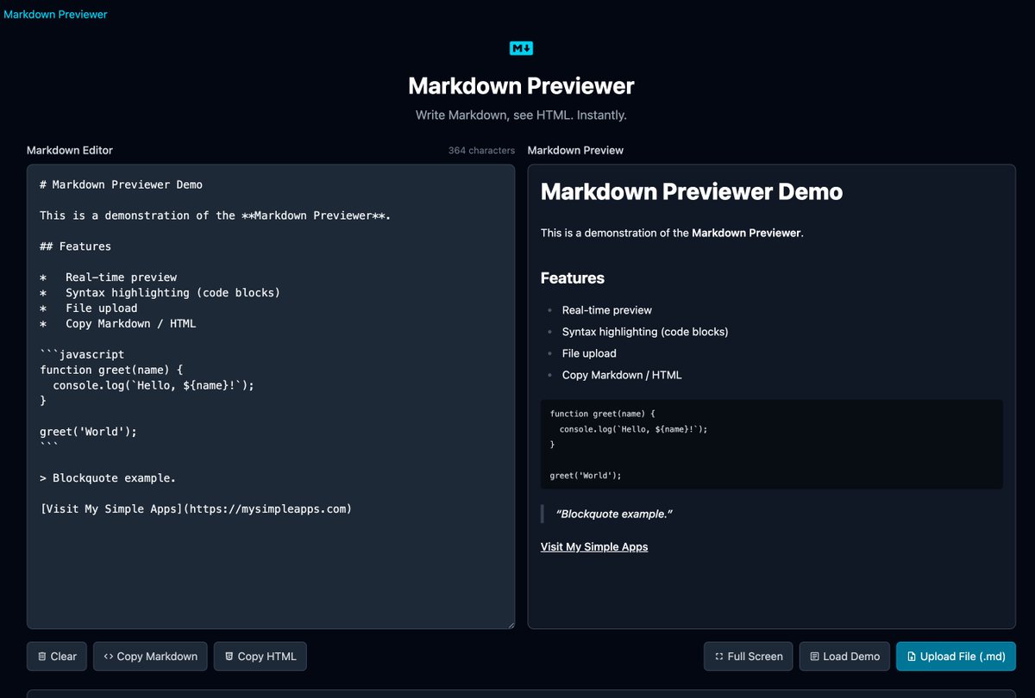Click the '[Visit My Simple Apps]' line in the editor
This screenshot has width=1035, height=698.
tap(196, 508)
